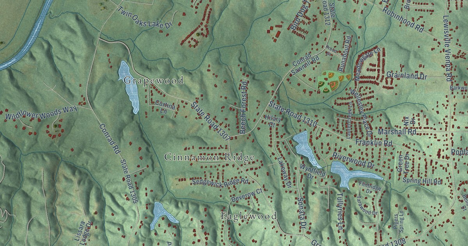
Task: Click the small pond west of Eaglewood
Action: click(x=162, y=215)
